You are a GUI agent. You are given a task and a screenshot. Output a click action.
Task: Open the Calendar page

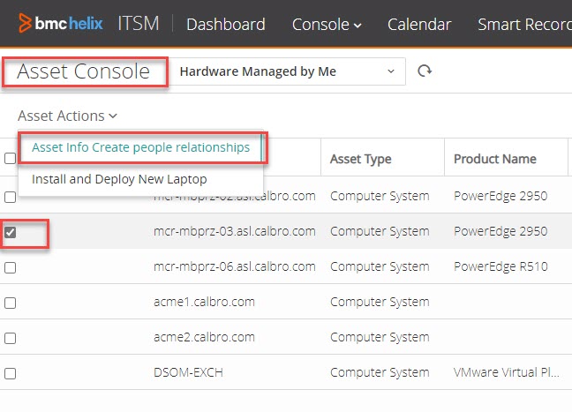(419, 25)
